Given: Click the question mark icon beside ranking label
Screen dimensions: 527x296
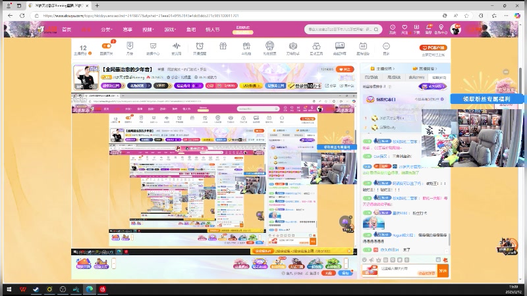Looking at the screenshot, I should point(389,87).
